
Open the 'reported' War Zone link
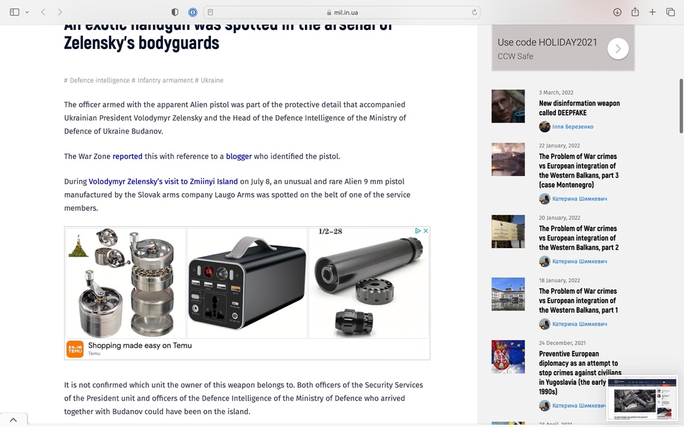[127, 156]
